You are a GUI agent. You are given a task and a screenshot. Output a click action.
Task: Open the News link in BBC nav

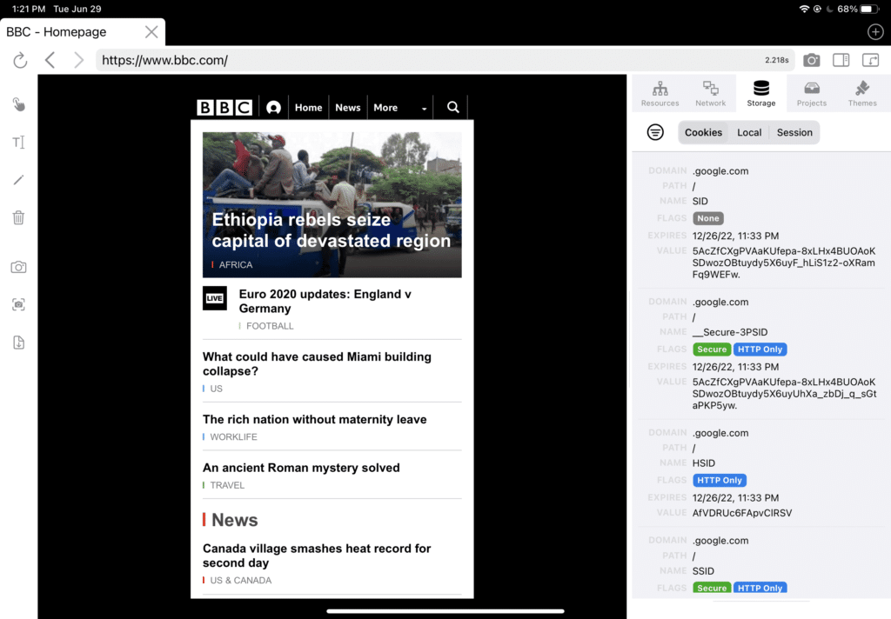click(x=348, y=107)
